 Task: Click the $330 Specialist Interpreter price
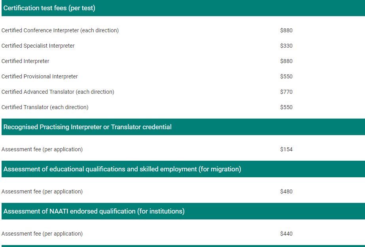[286, 46]
